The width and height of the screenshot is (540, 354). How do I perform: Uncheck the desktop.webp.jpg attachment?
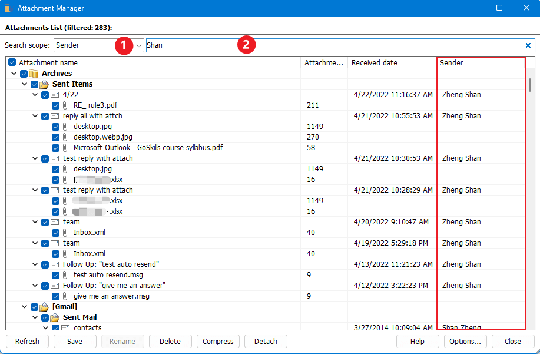pos(55,137)
